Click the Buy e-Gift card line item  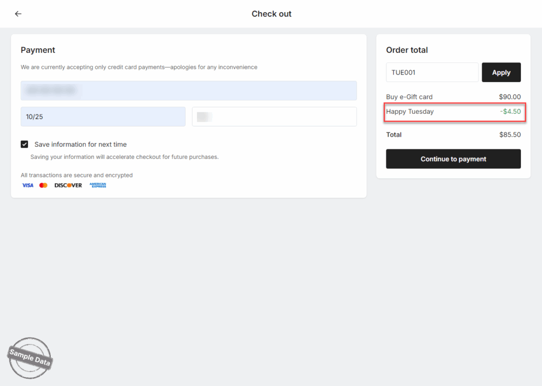(x=409, y=97)
